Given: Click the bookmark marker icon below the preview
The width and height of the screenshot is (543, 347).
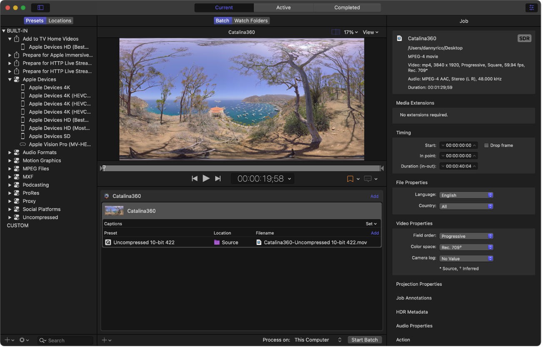Looking at the screenshot, I should coord(350,178).
